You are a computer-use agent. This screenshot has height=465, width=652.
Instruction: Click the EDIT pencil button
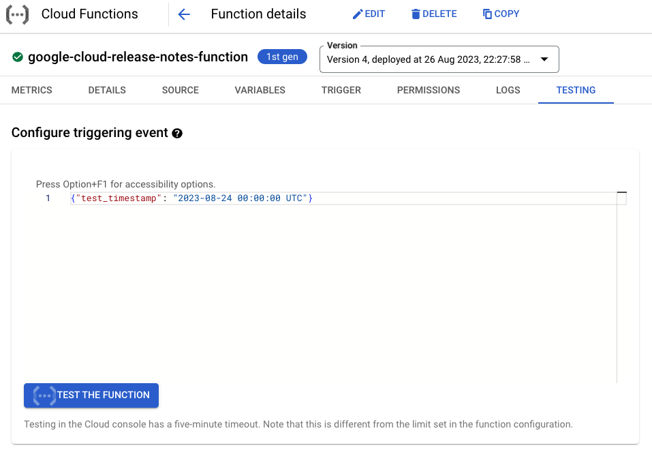point(369,14)
